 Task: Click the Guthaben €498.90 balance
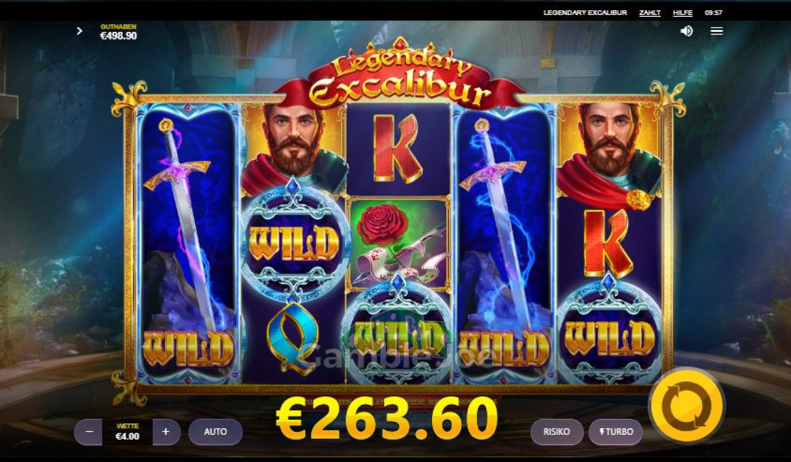pos(118,32)
